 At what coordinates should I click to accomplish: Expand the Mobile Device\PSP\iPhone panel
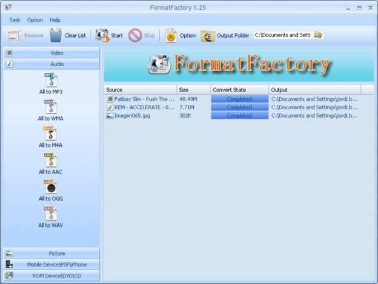(51, 265)
